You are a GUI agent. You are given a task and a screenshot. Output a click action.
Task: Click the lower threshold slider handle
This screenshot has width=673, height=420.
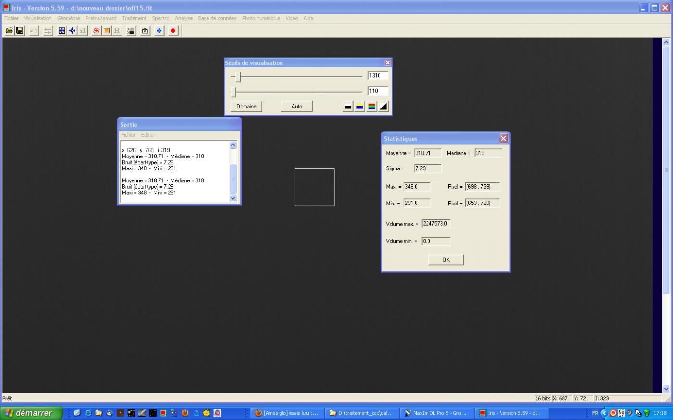pyautogui.click(x=233, y=92)
